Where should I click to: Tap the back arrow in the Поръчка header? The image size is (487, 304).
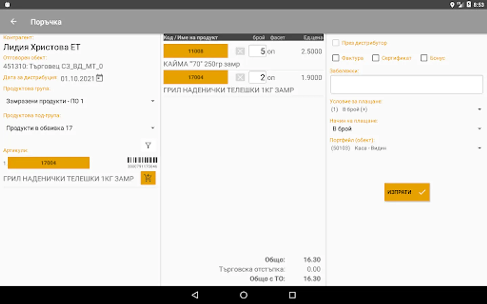click(x=14, y=21)
